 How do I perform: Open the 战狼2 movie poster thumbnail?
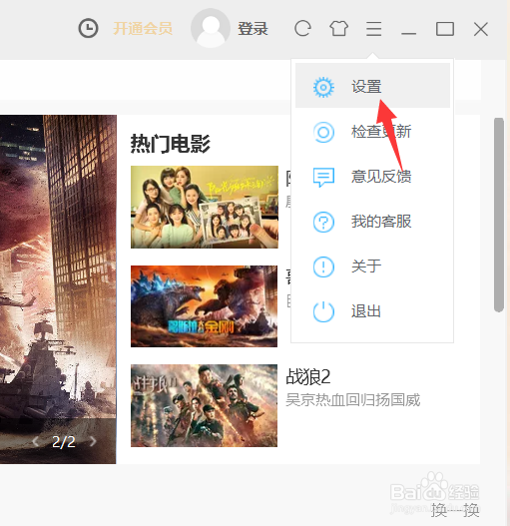click(x=204, y=405)
